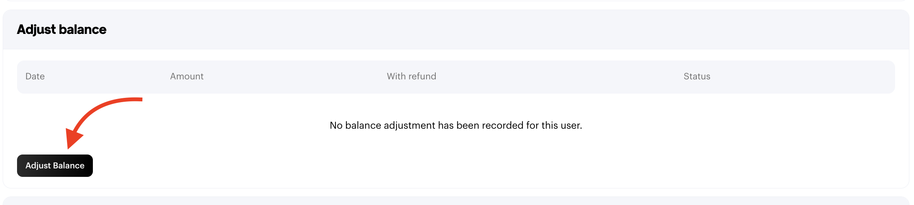The width and height of the screenshot is (914, 205).
Task: Click the word "balance" in the section title
Action: [83, 30]
